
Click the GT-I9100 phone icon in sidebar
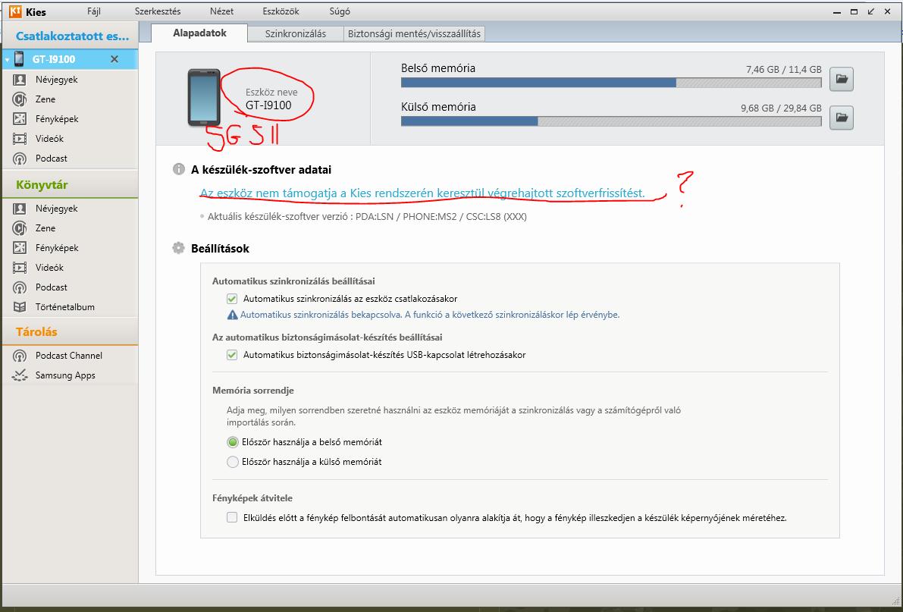click(19, 59)
